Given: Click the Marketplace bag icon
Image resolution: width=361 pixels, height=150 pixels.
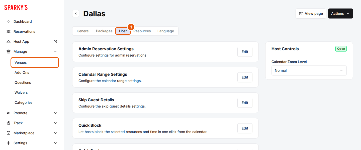Looking at the screenshot, I should point(9,133).
